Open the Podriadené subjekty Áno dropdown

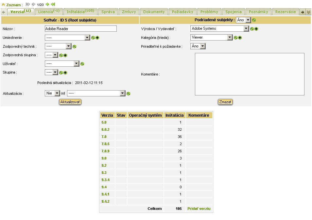click(x=243, y=20)
